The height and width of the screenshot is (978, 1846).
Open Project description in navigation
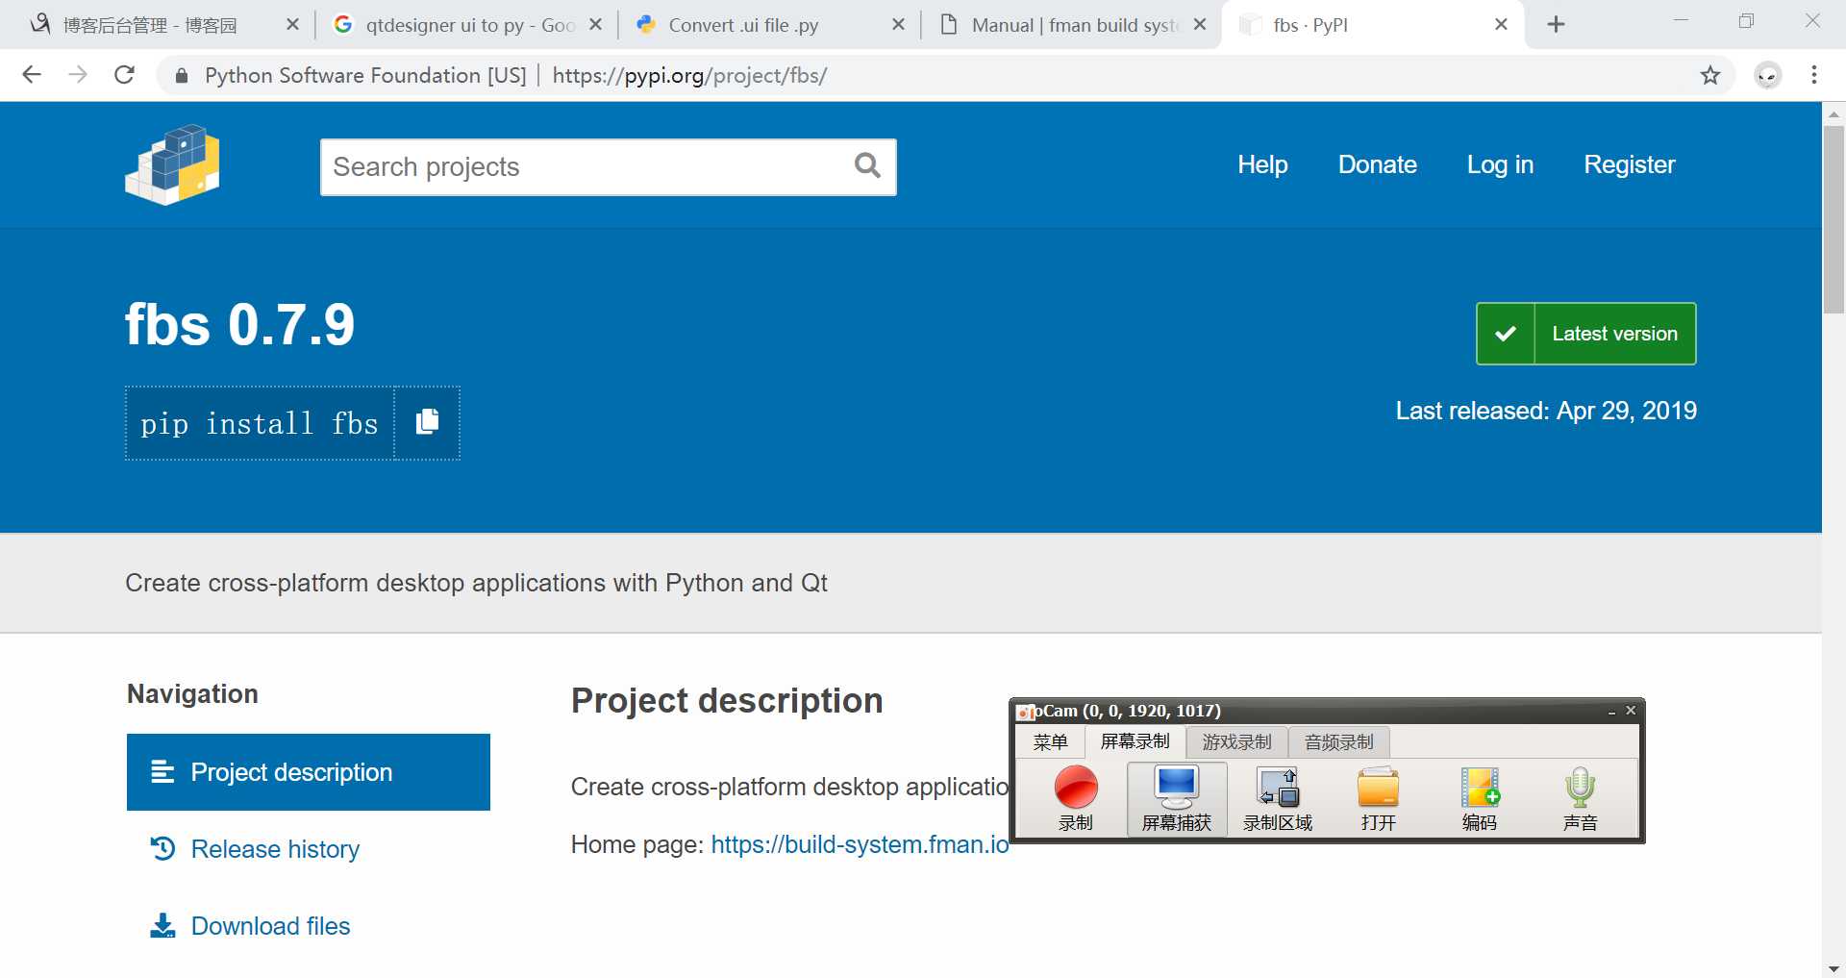click(x=309, y=772)
